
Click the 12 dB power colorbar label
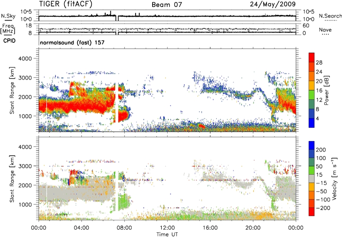tap(319, 100)
